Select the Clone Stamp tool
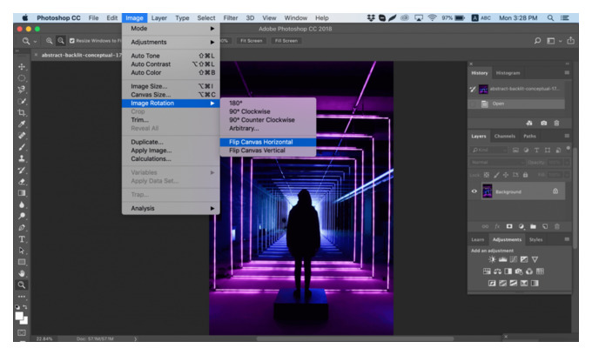The image size is (592, 355). coord(22,158)
